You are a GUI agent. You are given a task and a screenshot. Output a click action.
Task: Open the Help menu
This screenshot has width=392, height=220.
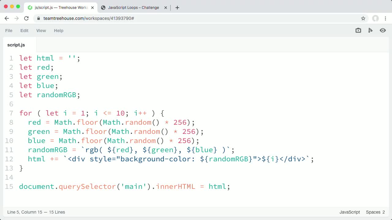click(x=58, y=31)
